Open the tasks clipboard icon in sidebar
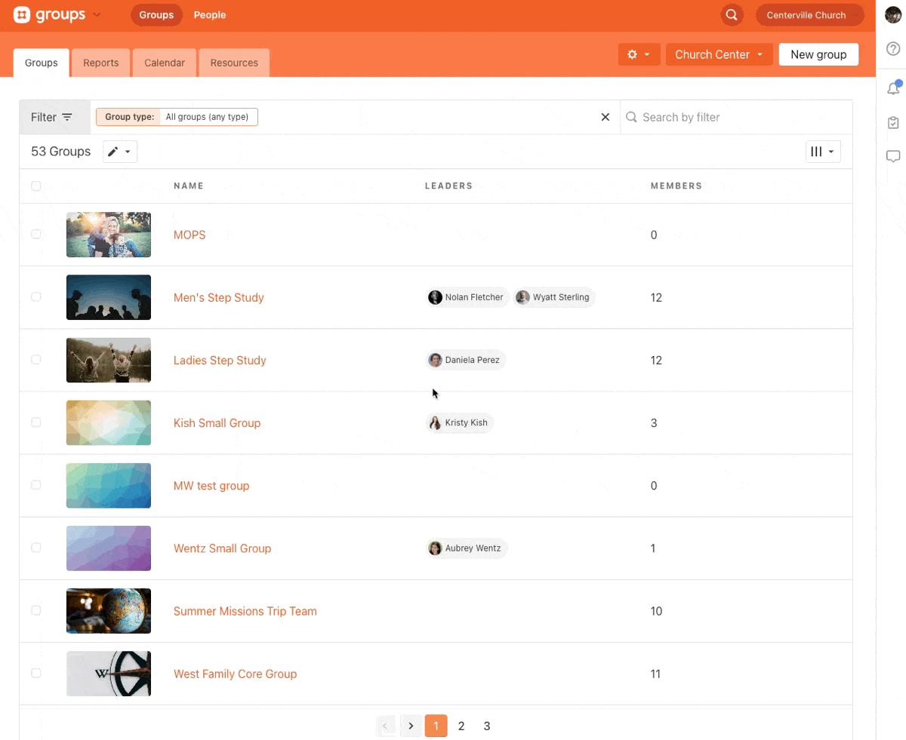 point(893,123)
